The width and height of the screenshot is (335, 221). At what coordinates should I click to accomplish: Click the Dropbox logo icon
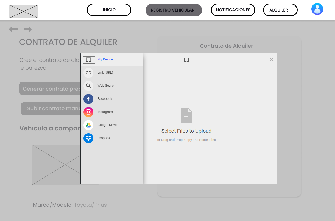(x=88, y=138)
